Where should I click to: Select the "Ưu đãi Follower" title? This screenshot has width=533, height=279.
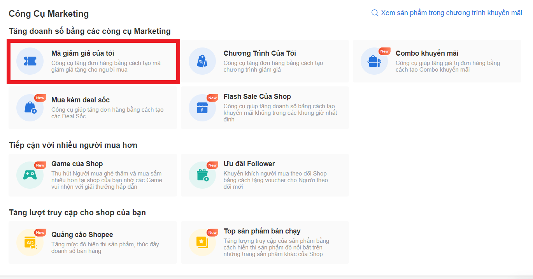tap(249, 164)
